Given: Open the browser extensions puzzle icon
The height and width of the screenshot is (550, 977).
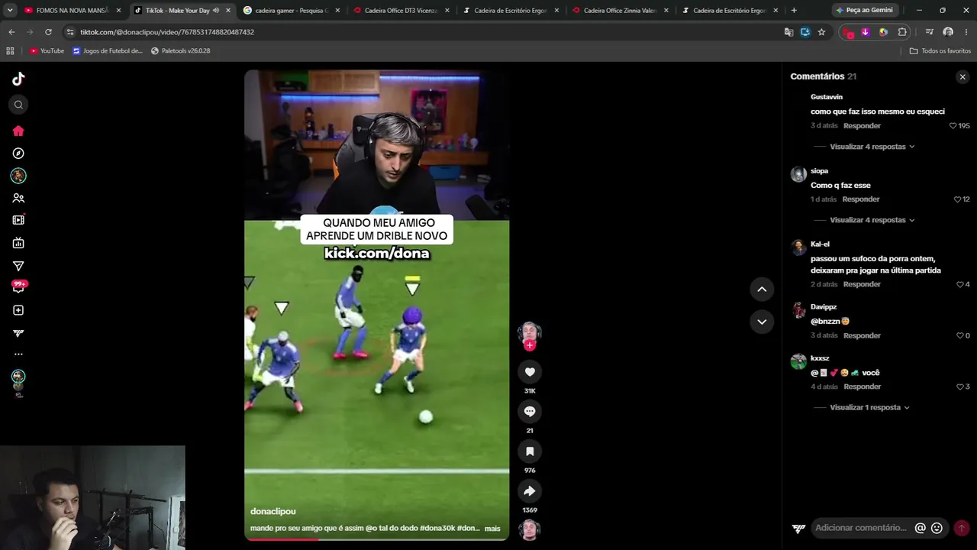Looking at the screenshot, I should point(902,32).
